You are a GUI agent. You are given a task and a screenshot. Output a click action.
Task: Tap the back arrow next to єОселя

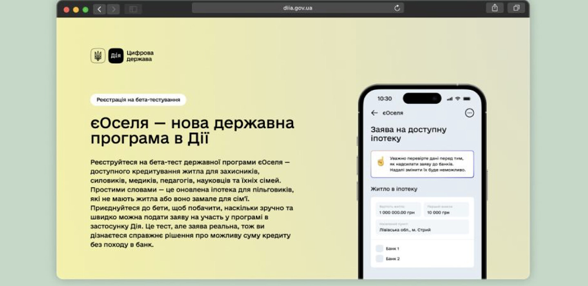pyautogui.click(x=374, y=113)
